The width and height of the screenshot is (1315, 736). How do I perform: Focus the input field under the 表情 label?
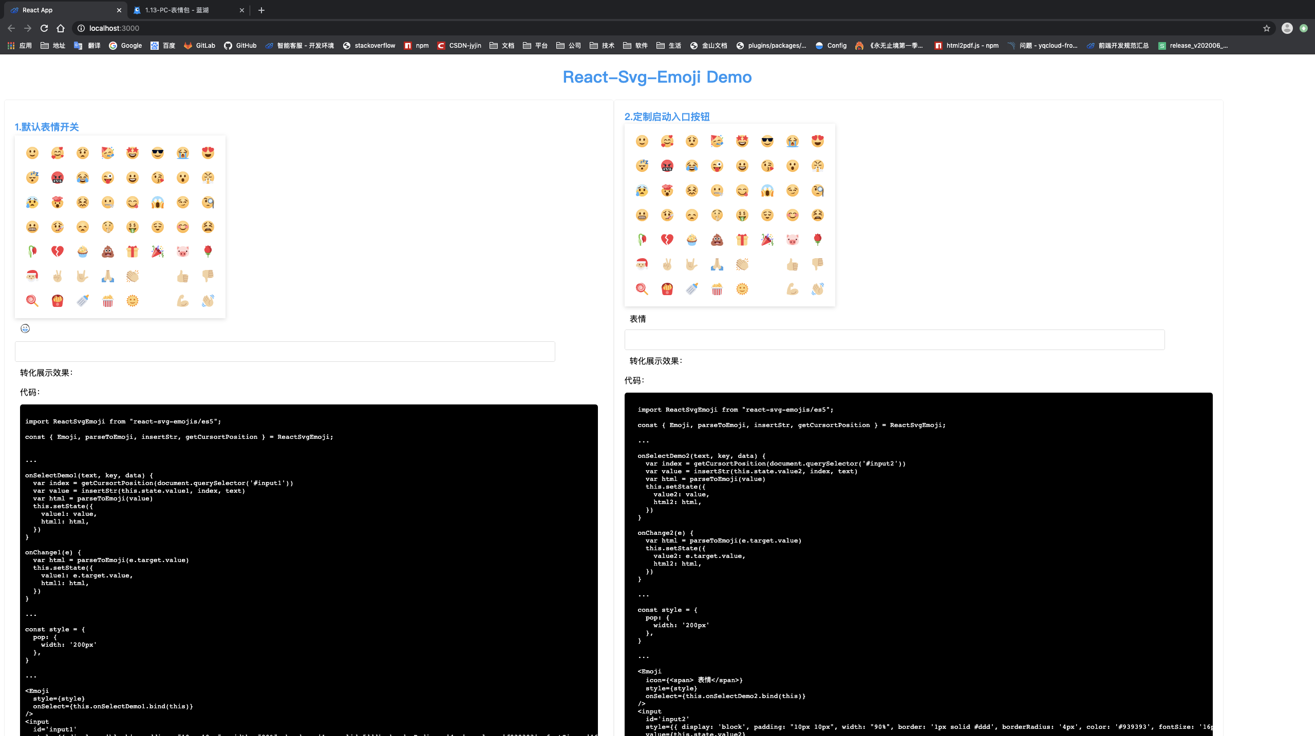[x=894, y=340]
